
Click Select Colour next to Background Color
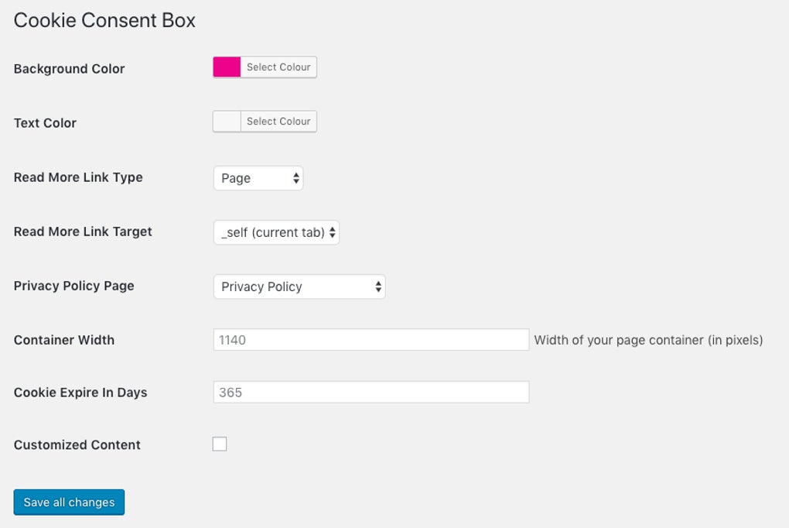click(276, 67)
